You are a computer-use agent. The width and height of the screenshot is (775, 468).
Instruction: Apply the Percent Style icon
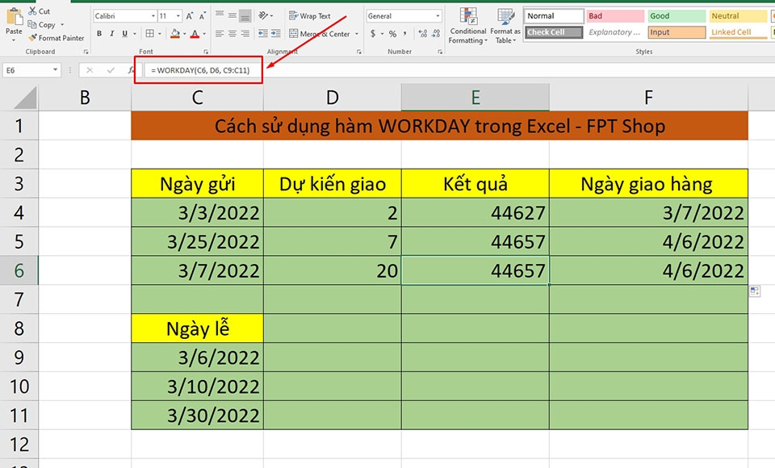click(x=392, y=34)
